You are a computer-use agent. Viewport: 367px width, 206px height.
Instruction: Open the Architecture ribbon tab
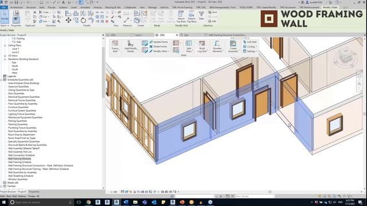coord(16,7)
